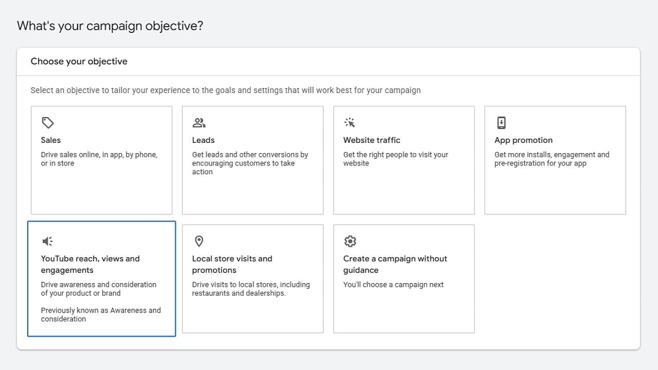Click the Website traffic cursor icon

(x=350, y=123)
